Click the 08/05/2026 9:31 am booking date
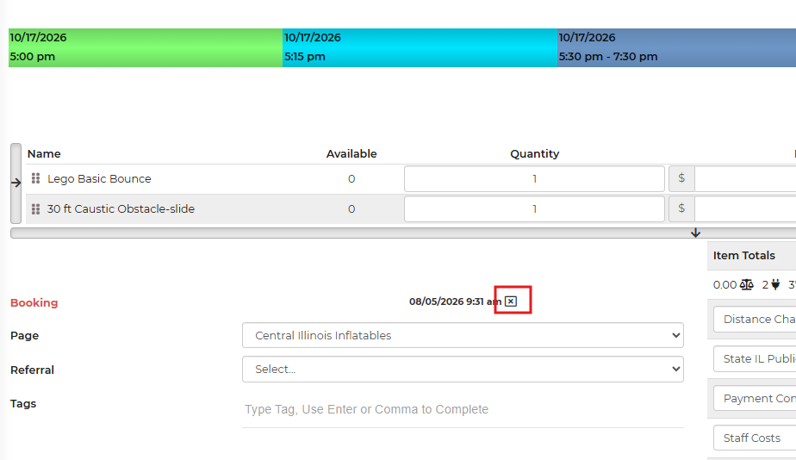 pos(455,301)
